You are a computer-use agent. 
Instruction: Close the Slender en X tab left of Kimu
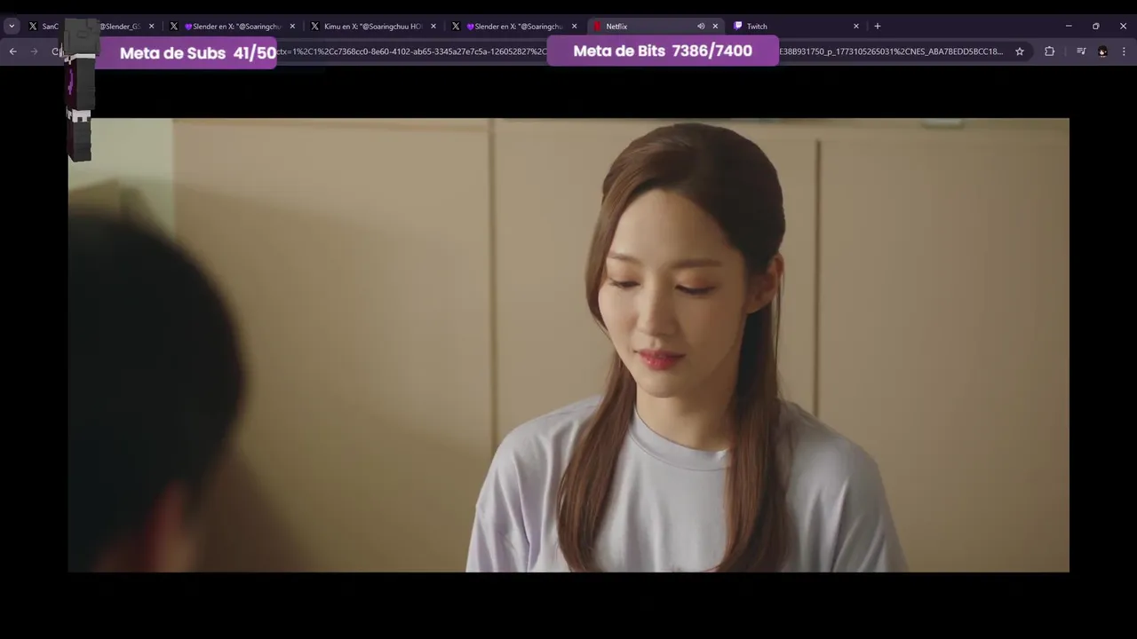[x=292, y=27]
